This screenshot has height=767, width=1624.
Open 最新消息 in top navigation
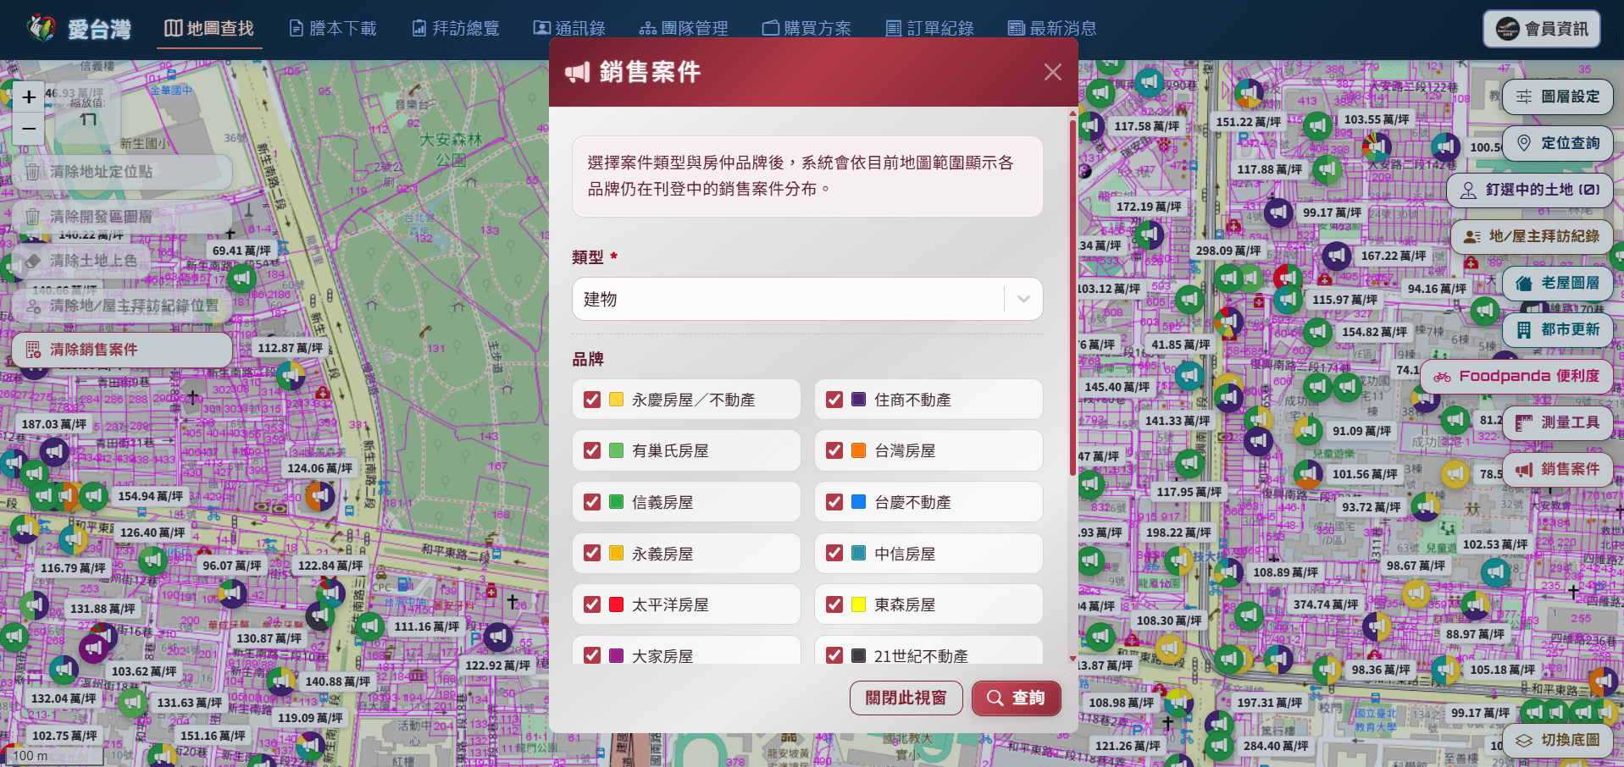[1052, 29]
